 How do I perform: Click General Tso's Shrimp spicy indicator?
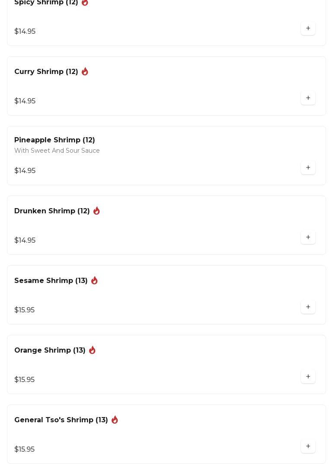click(x=115, y=420)
